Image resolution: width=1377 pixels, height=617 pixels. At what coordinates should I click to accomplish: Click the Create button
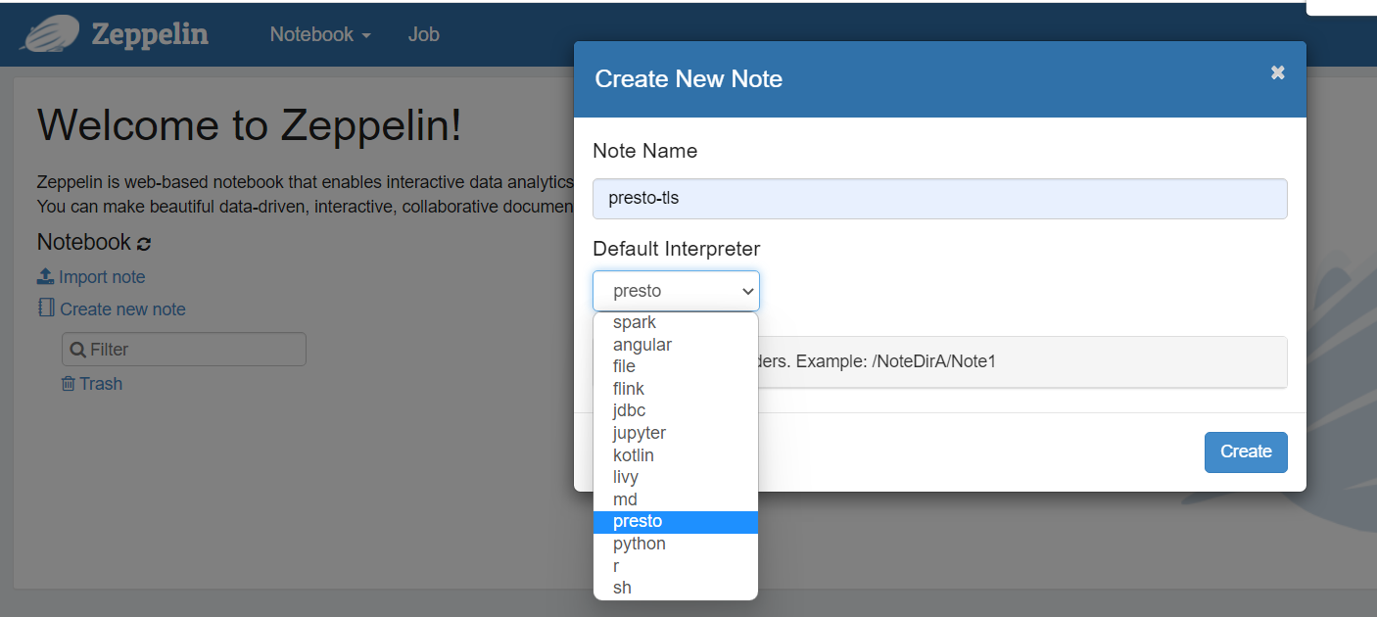[x=1246, y=451]
